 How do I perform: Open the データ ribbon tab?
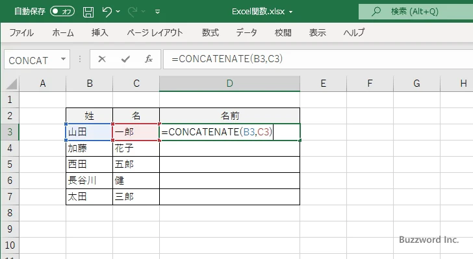(246, 32)
